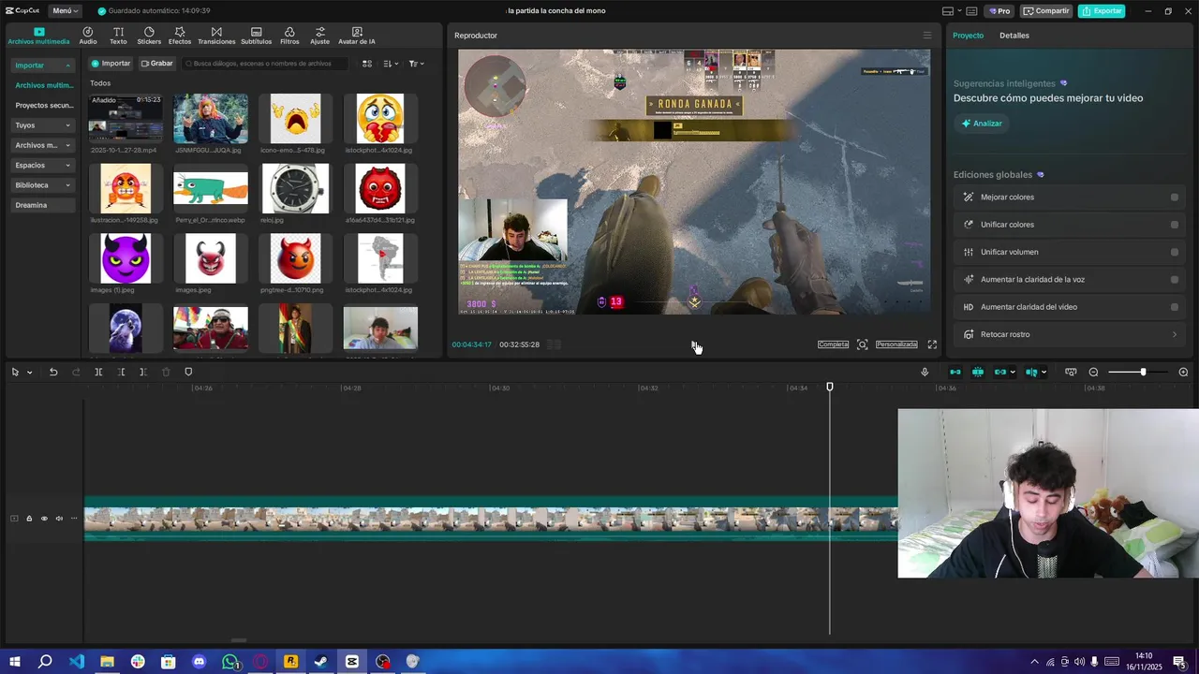This screenshot has height=674, width=1199.
Task: Open Steam from the taskbar
Action: (x=321, y=662)
